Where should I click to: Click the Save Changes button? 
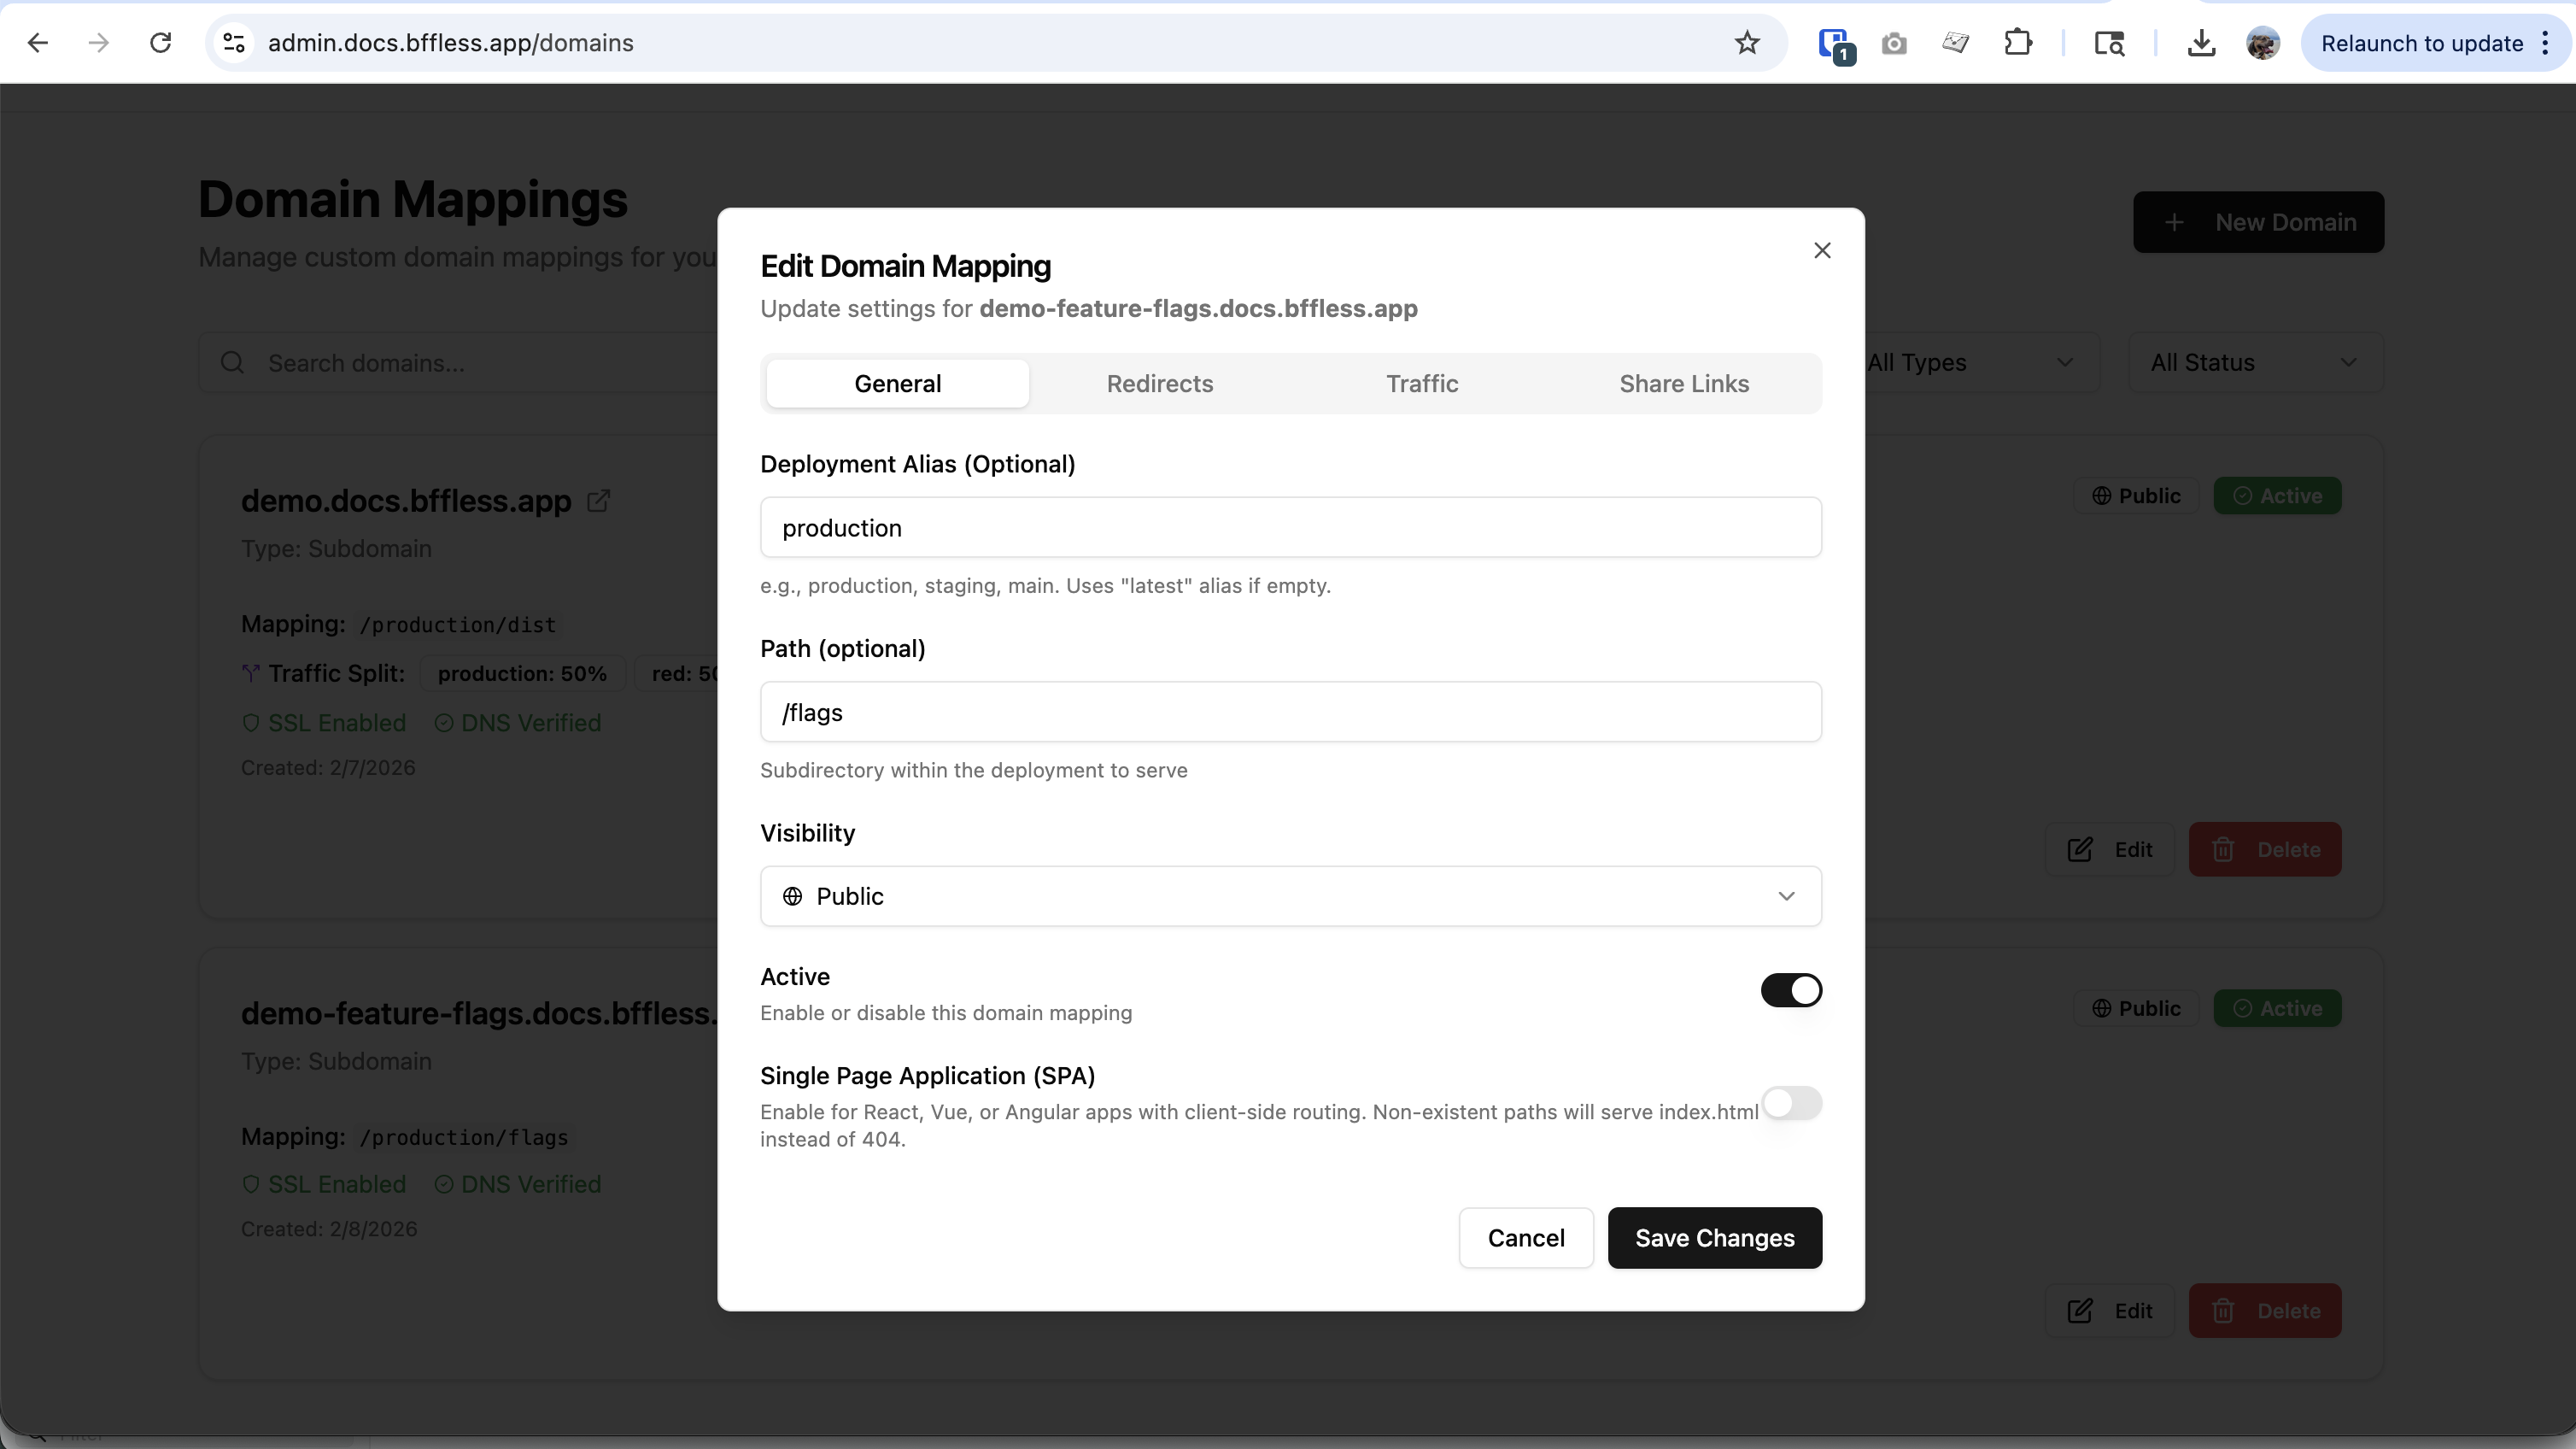coord(1714,1238)
